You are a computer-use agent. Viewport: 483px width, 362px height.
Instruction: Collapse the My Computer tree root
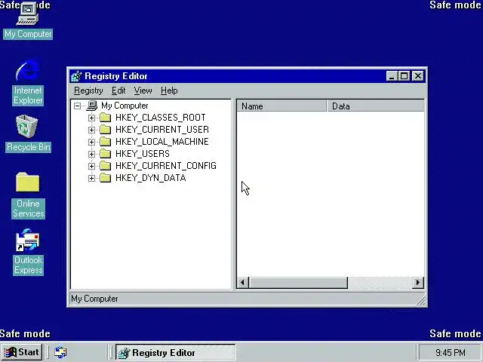pyautogui.click(x=77, y=106)
